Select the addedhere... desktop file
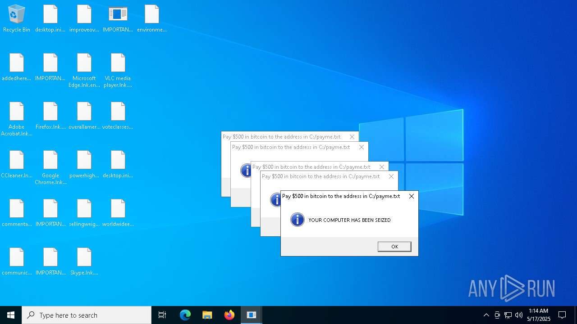This screenshot has height=324, width=577. [17, 67]
